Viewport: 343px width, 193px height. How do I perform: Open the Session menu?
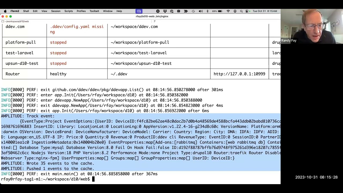pyautogui.click(x=56, y=11)
